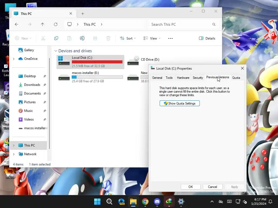Close the This PC tab
Viewport: 278px width, 208px height.
coord(71,14)
